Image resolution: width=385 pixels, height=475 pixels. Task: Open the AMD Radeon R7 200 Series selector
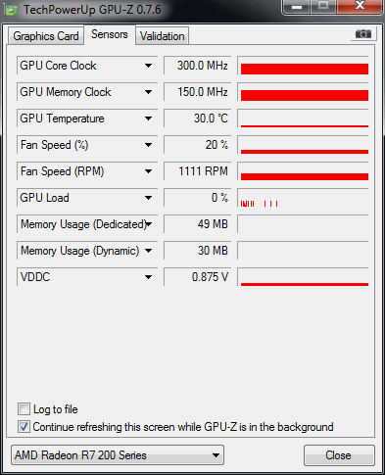pyautogui.click(x=118, y=455)
